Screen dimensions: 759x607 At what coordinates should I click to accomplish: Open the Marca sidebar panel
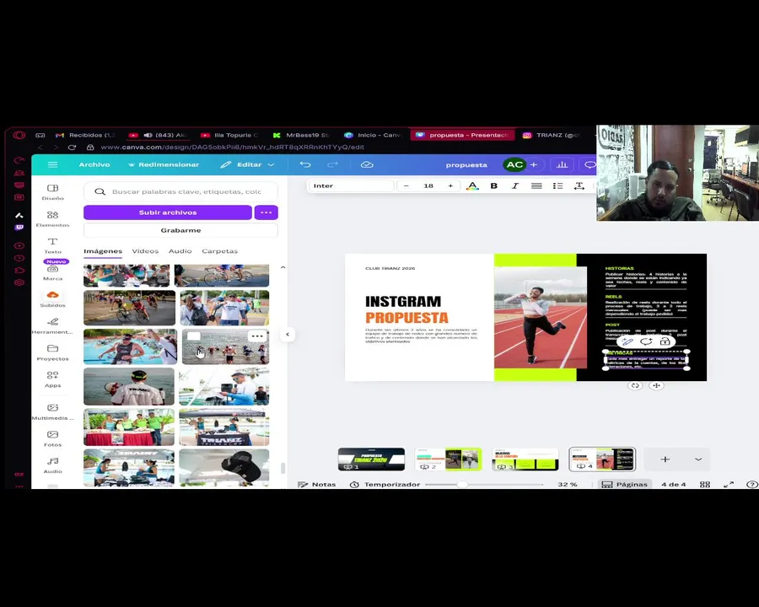[53, 272]
